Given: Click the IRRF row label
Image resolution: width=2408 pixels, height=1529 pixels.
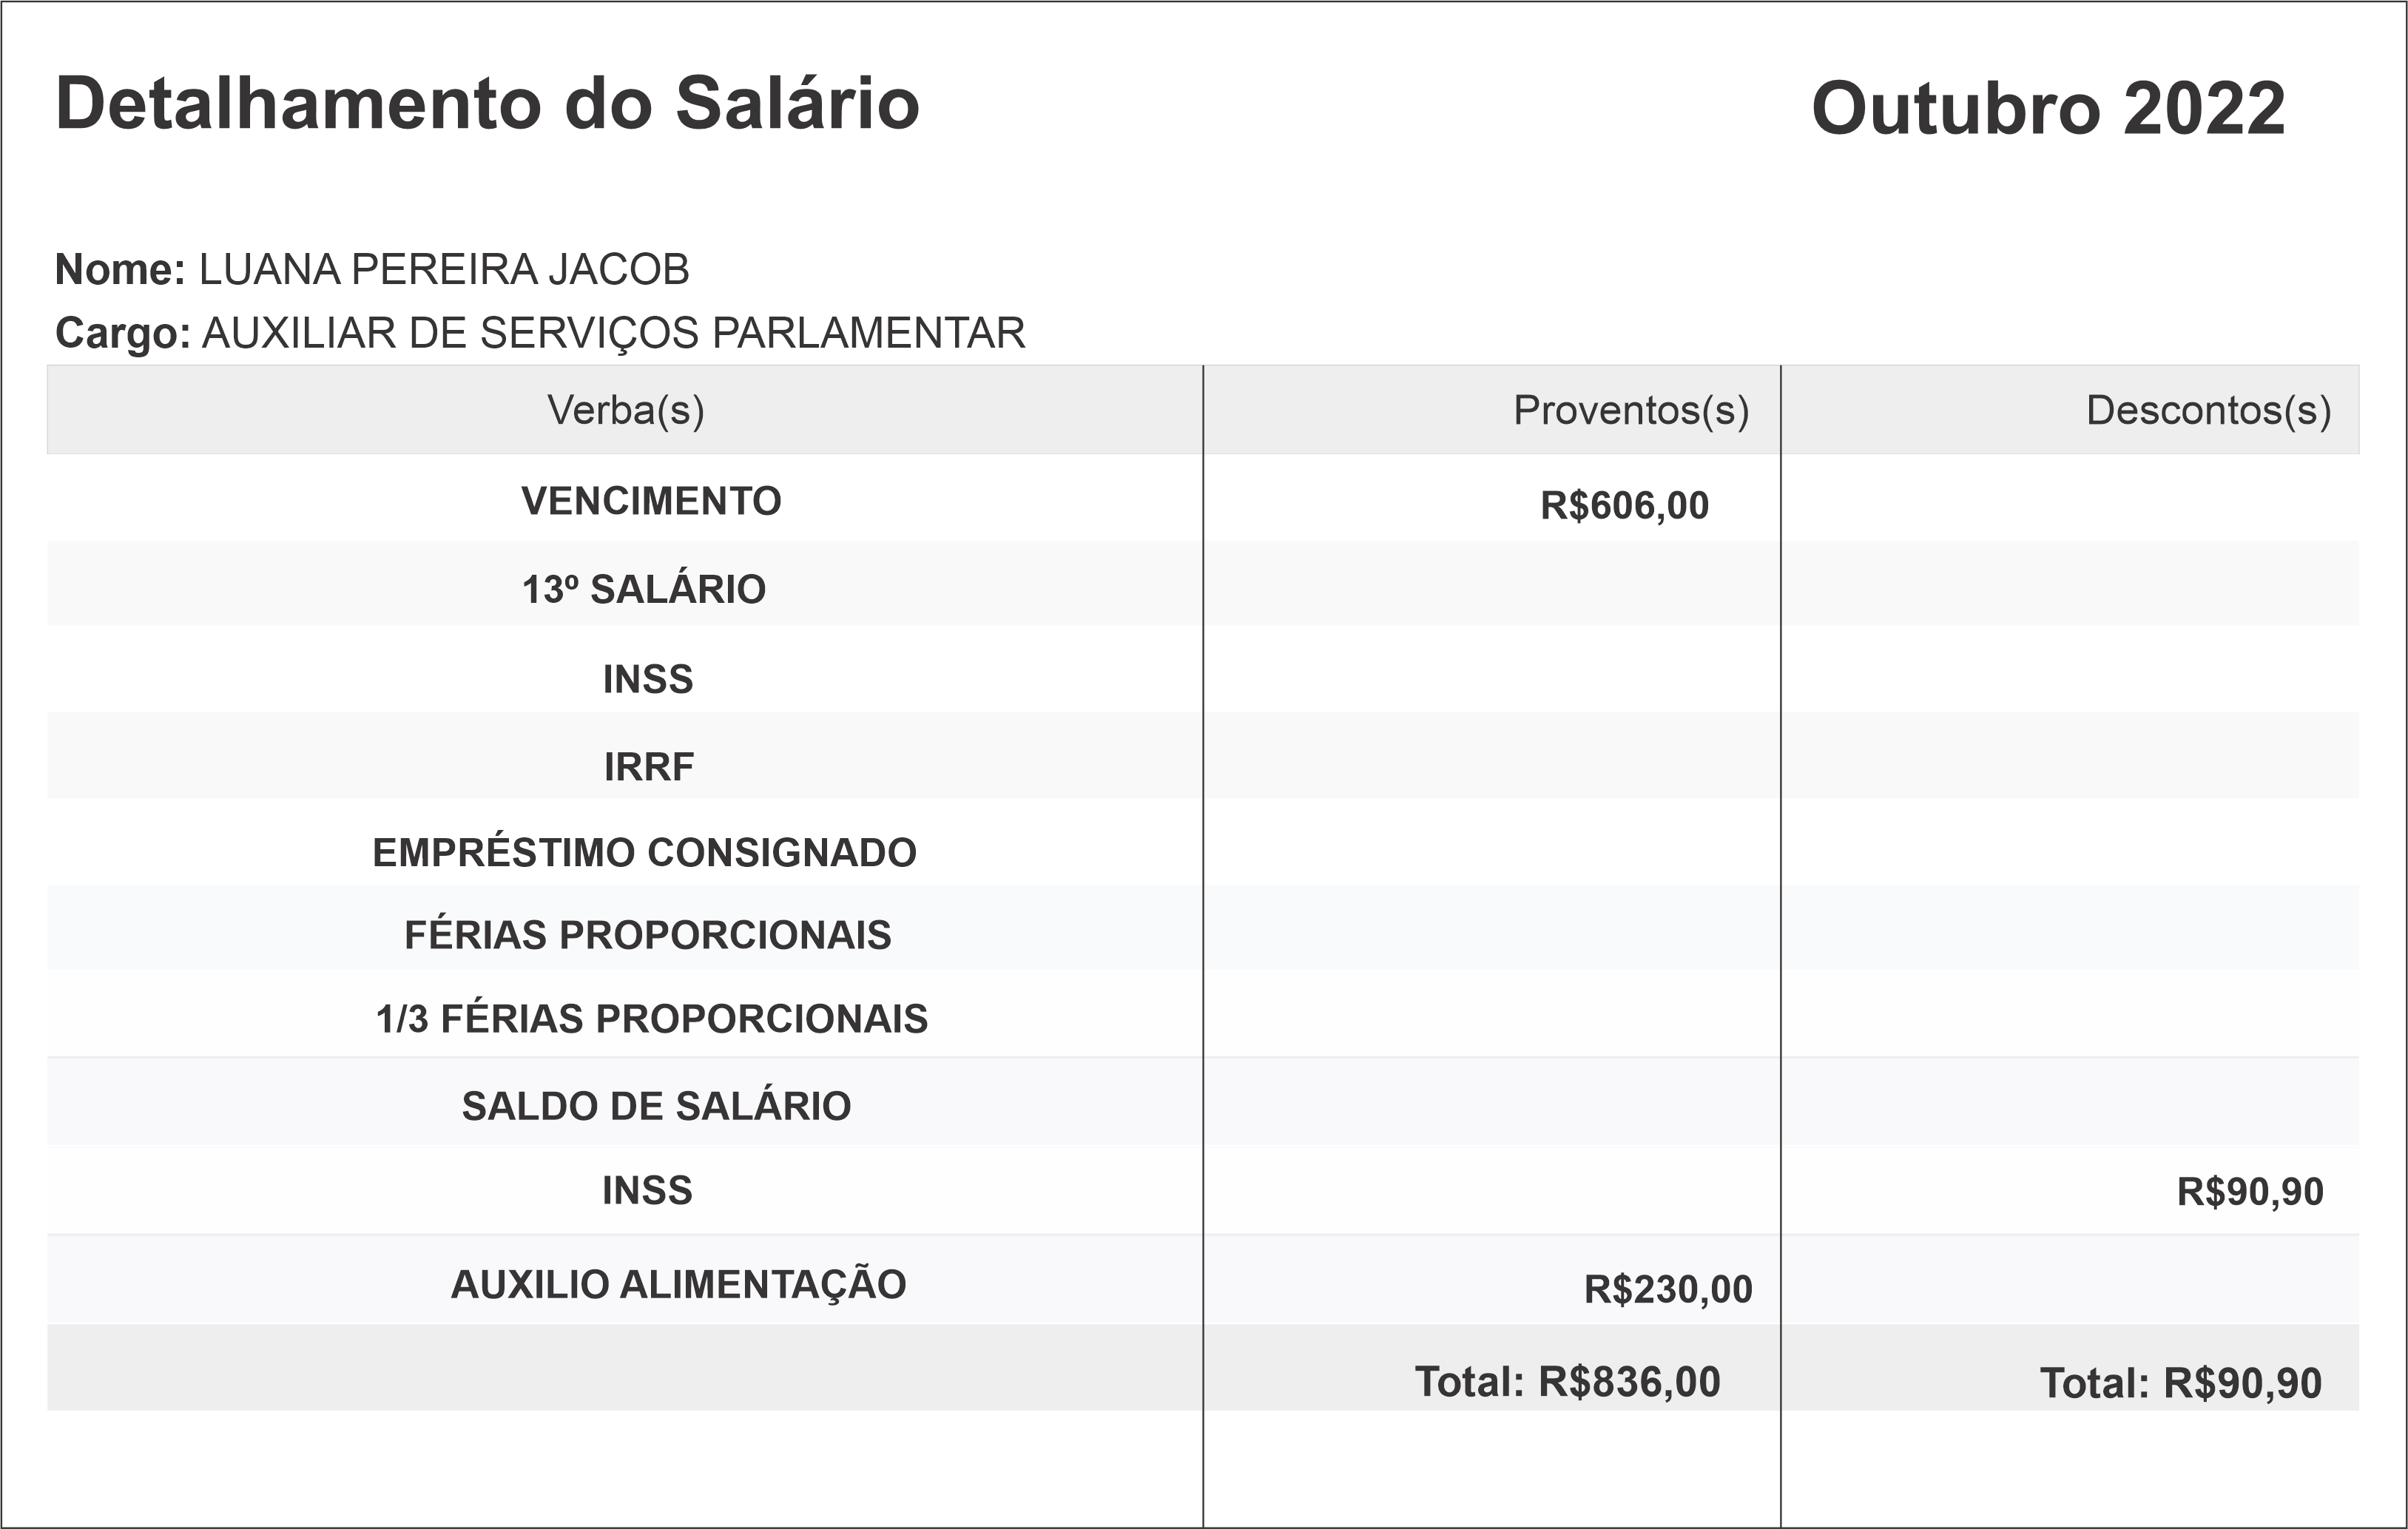Looking at the screenshot, I should (648, 767).
